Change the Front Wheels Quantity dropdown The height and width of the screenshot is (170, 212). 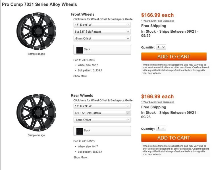161,47
